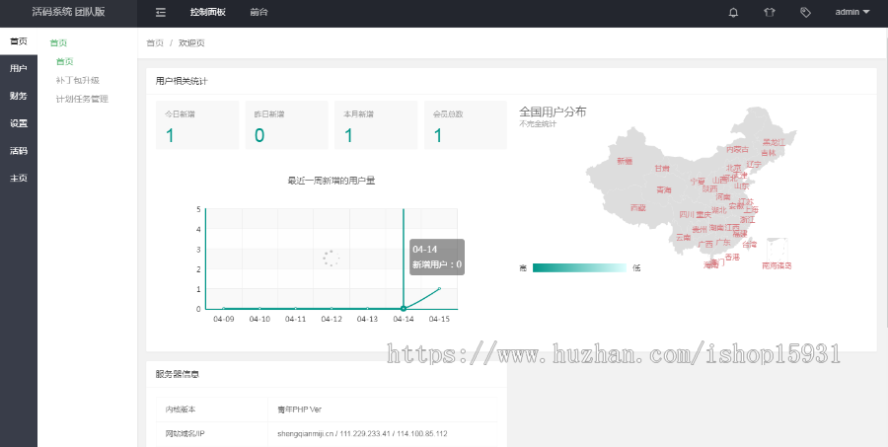Viewport: 888px width, 447px height.
Task: Click 内蒙古 on the China map
Action: coord(737,150)
